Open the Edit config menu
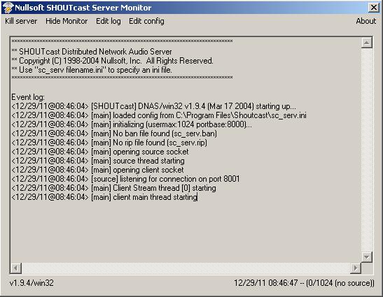The image size is (383, 297). tap(146, 21)
